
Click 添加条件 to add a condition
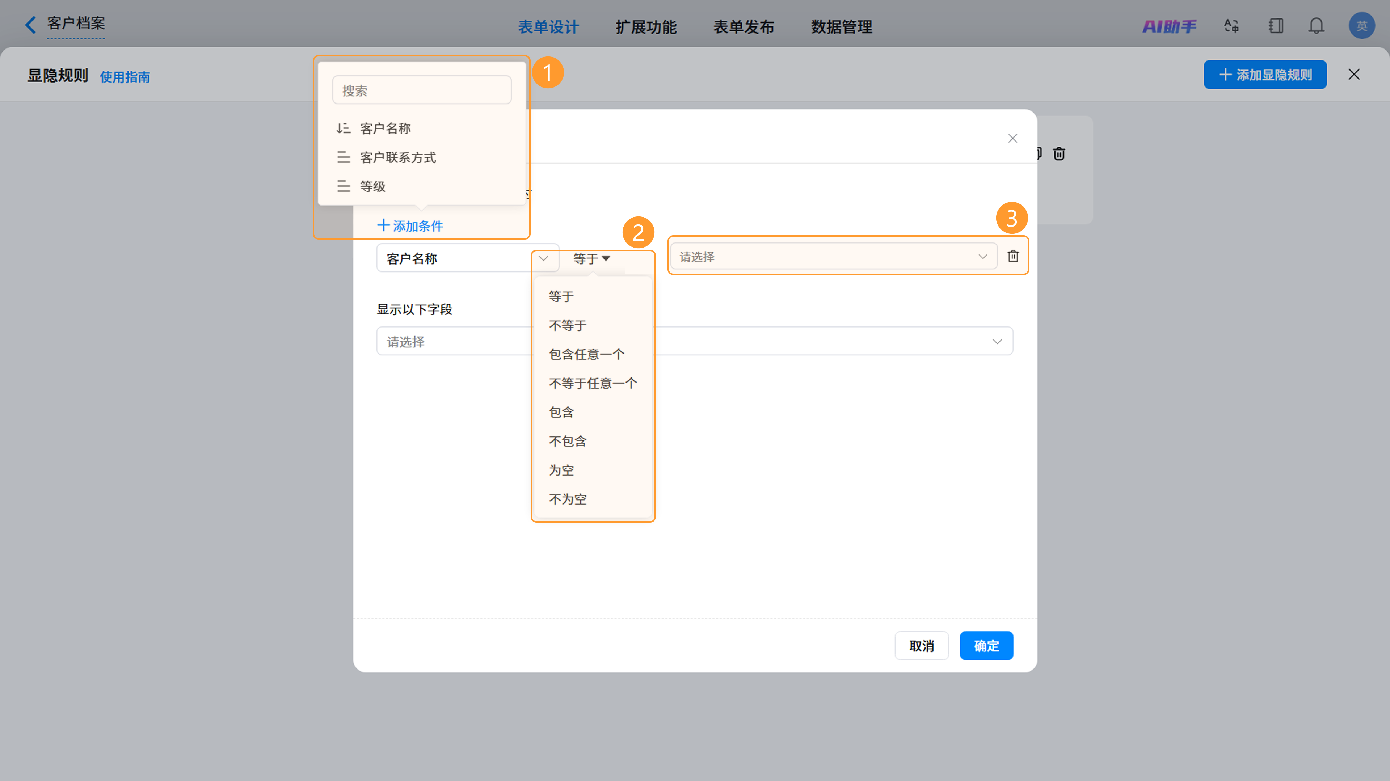coord(410,225)
